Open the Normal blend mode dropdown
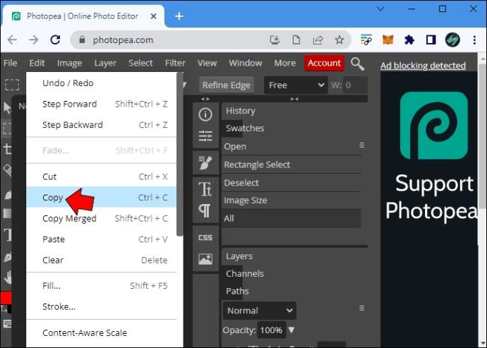 pos(259,311)
